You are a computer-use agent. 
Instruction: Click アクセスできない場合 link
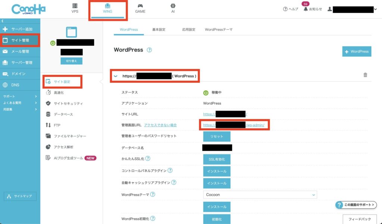(160, 125)
